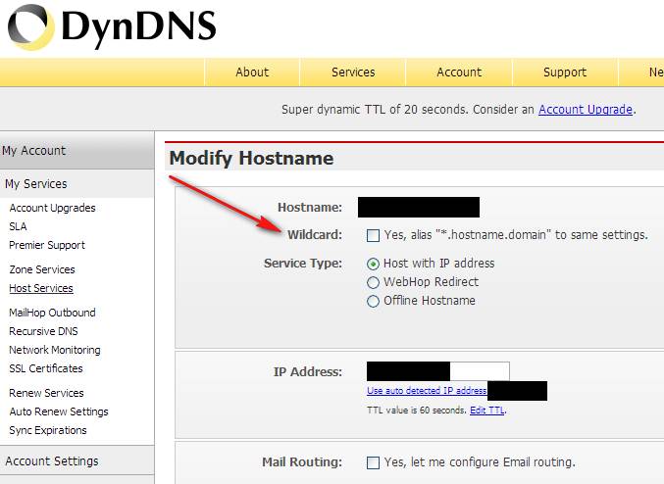Click the Modify Hostname heading
Screen dimensions: 664x484
click(251, 159)
